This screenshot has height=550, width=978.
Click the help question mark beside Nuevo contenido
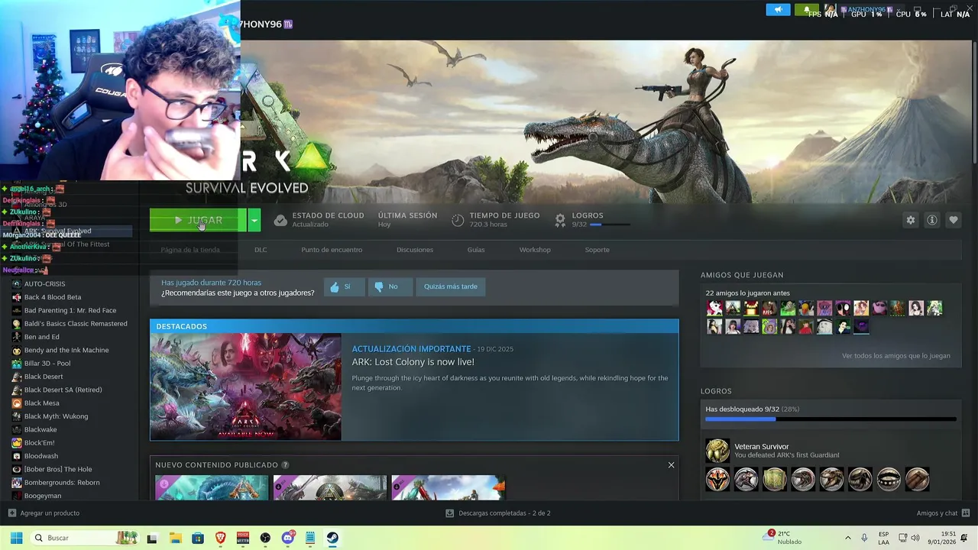pos(285,465)
